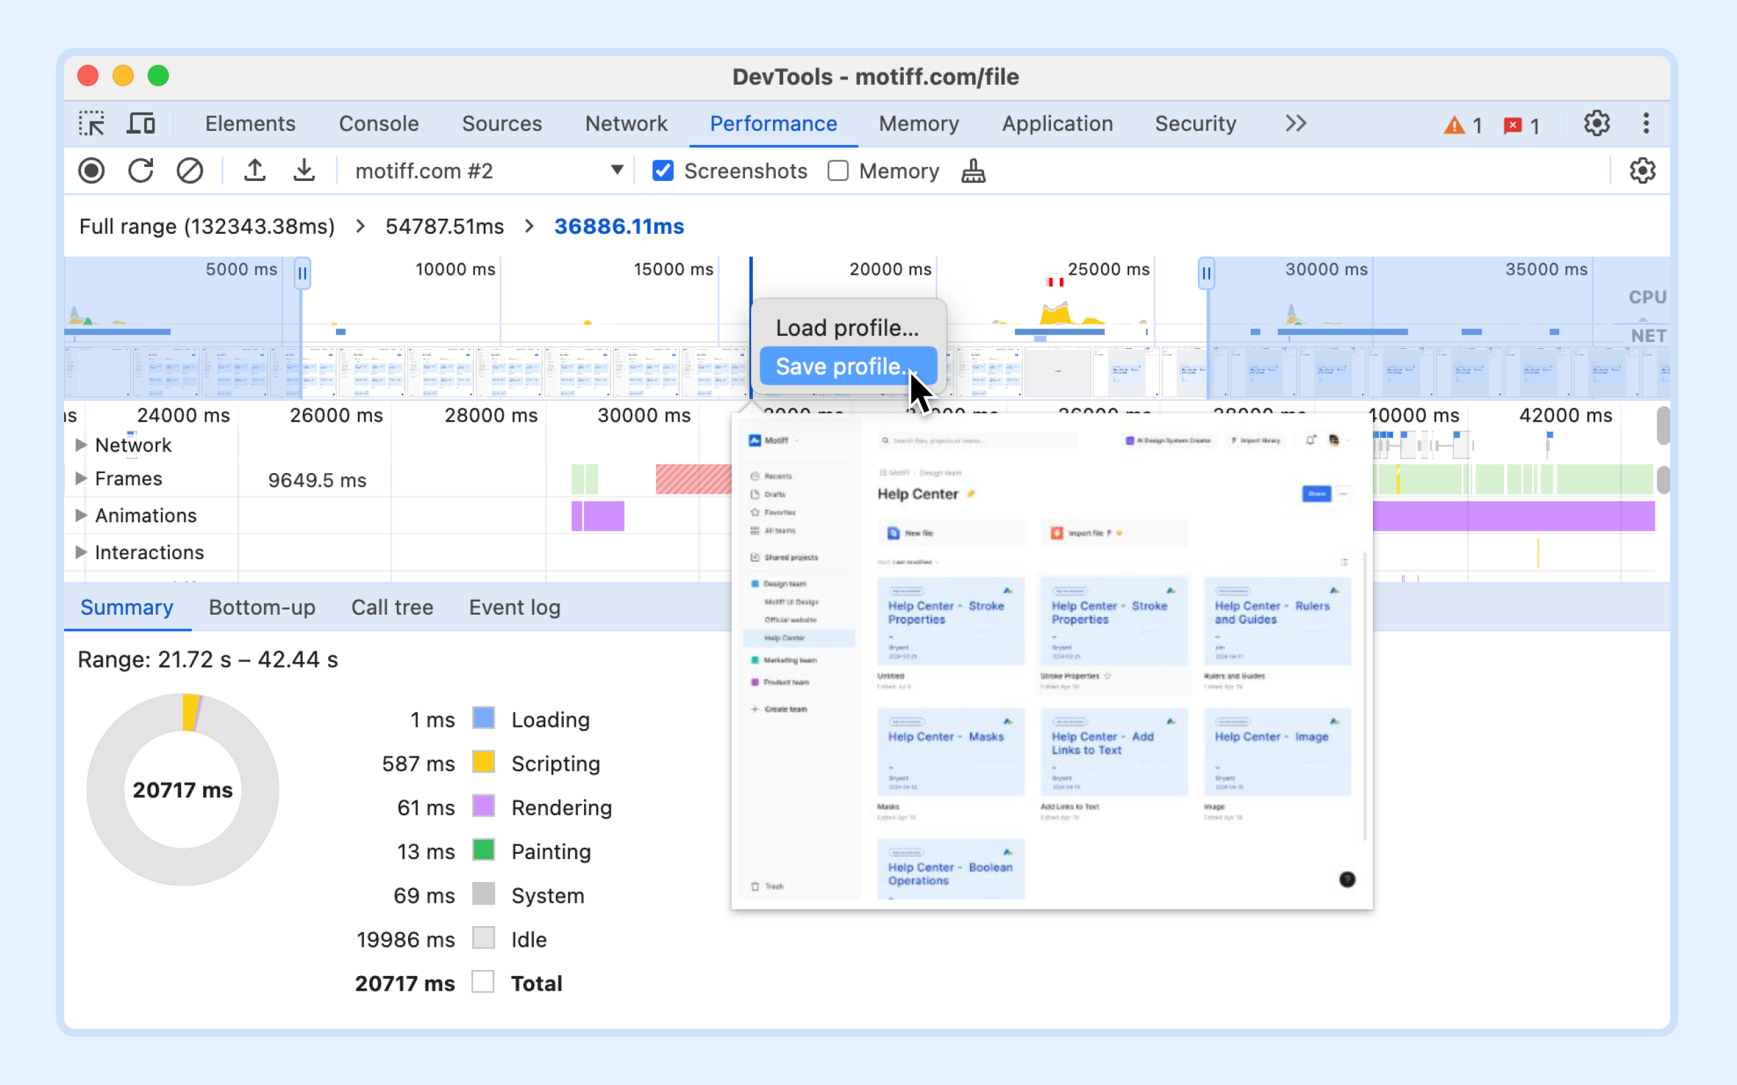Click the 9649.5 ms frame duration
1737x1085 pixels.
pos(317,480)
